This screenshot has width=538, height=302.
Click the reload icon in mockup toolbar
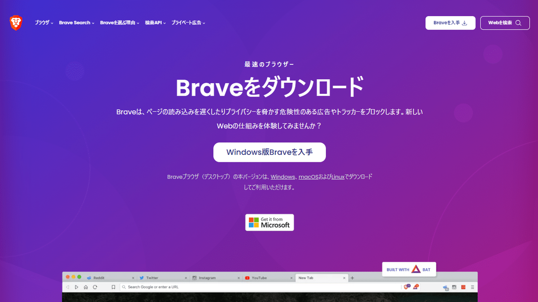(x=95, y=287)
